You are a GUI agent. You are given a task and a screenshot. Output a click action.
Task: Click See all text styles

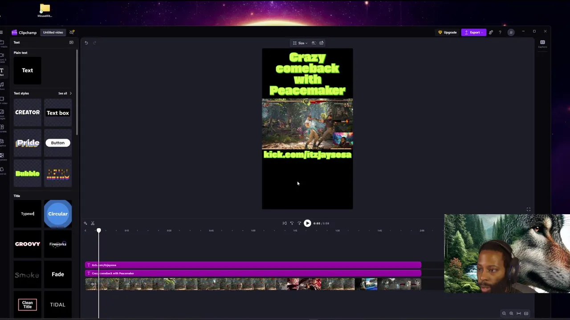pyautogui.click(x=62, y=93)
